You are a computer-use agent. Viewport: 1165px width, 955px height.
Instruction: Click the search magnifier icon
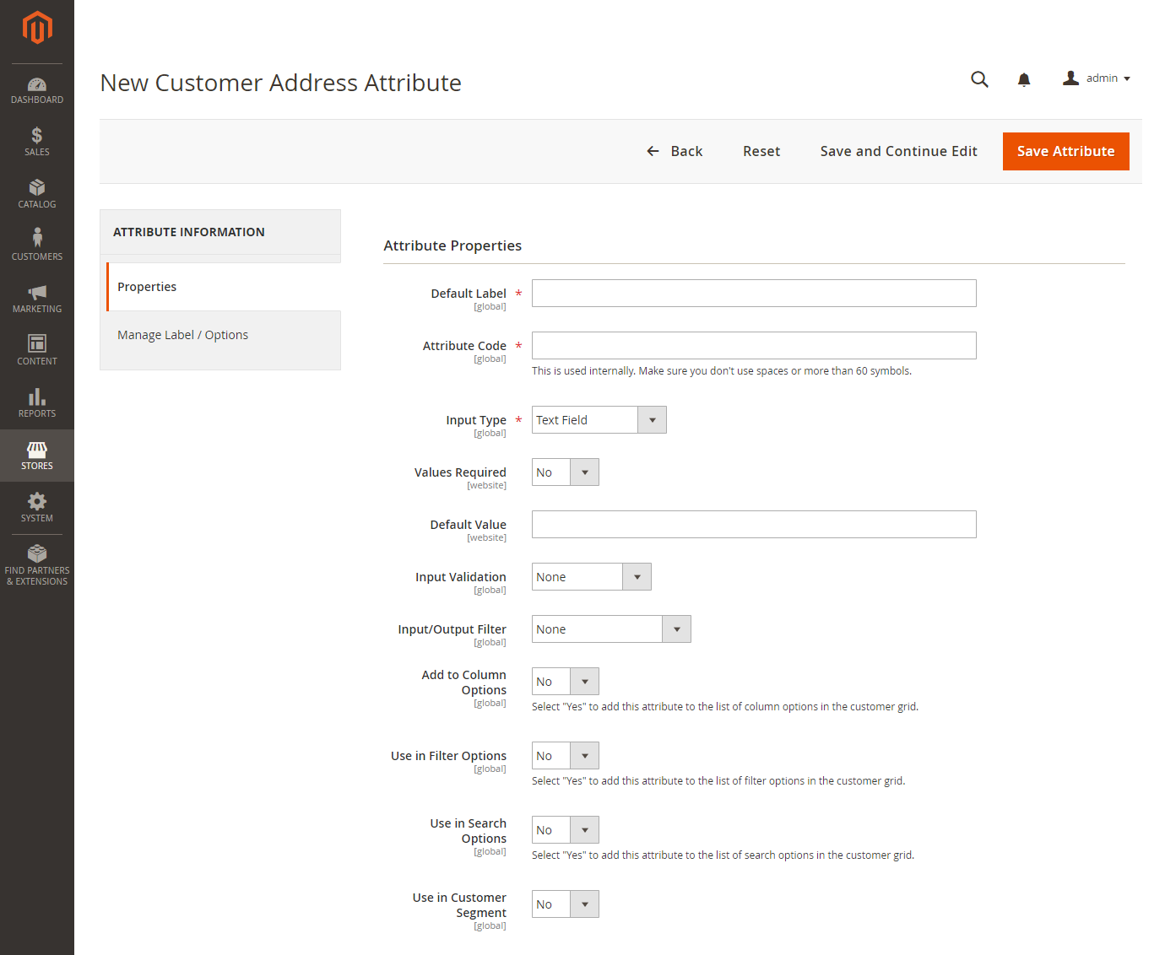tap(979, 79)
